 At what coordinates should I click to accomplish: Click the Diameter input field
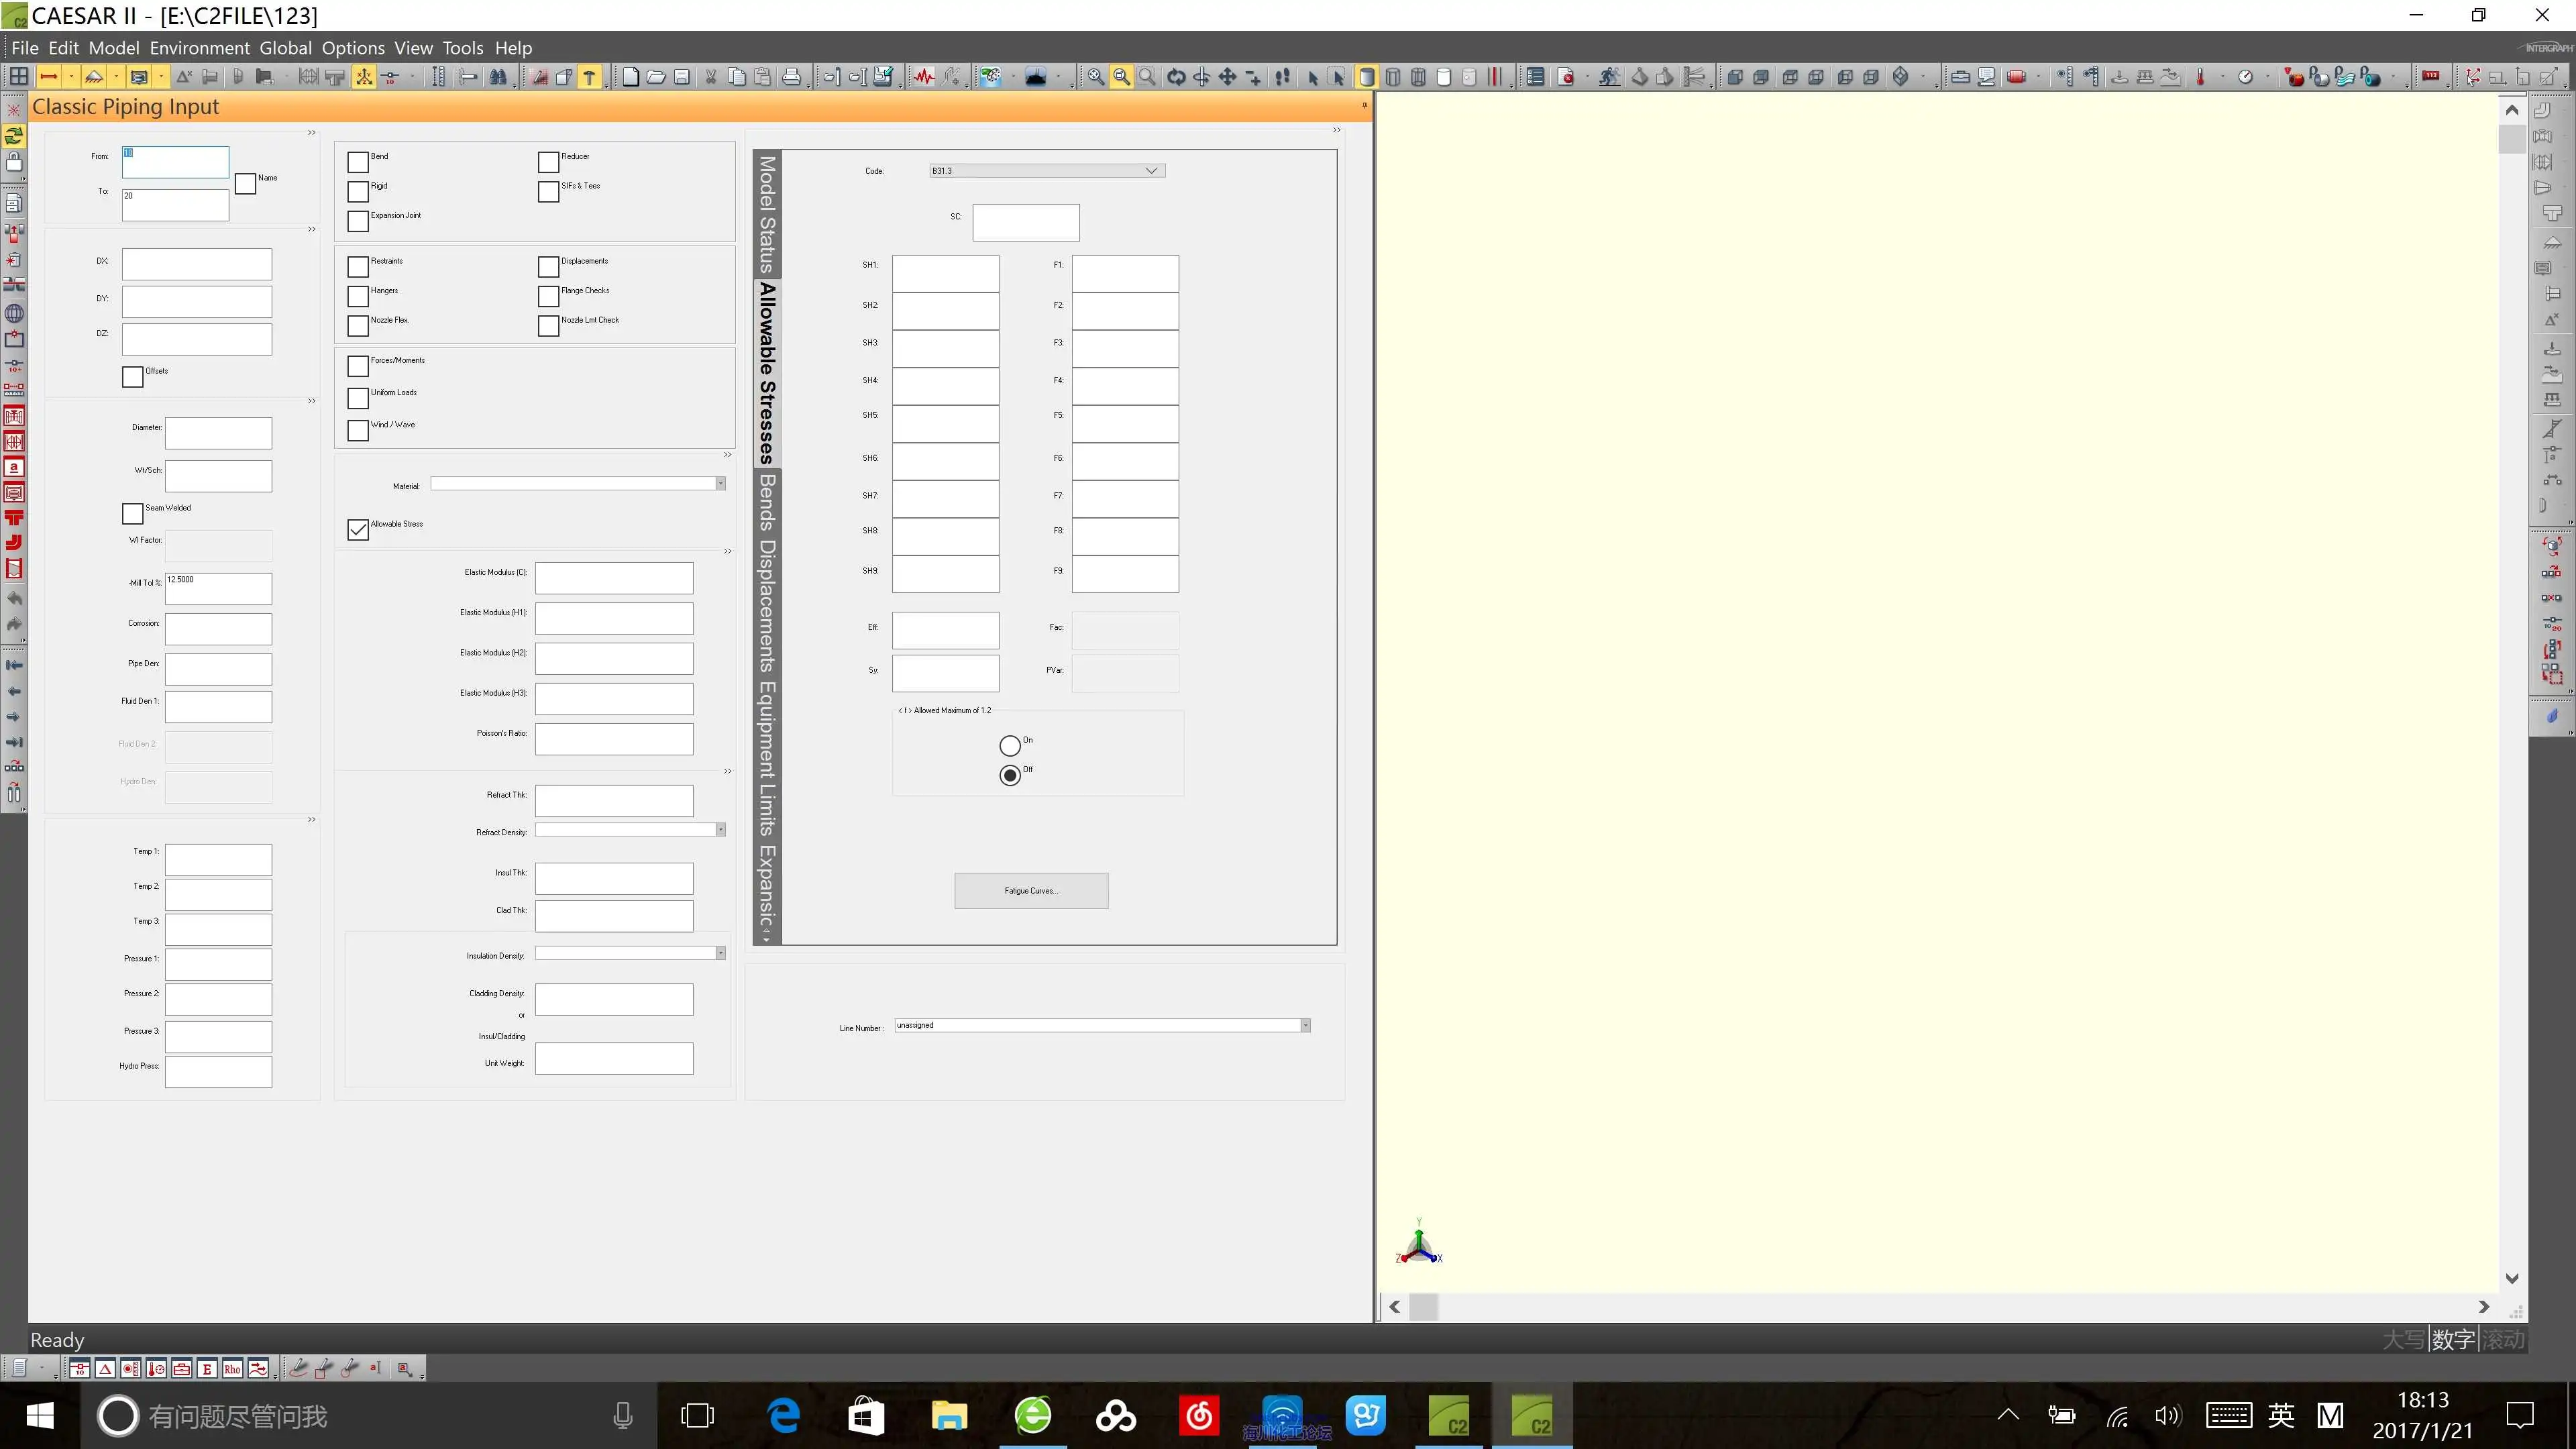(218, 433)
